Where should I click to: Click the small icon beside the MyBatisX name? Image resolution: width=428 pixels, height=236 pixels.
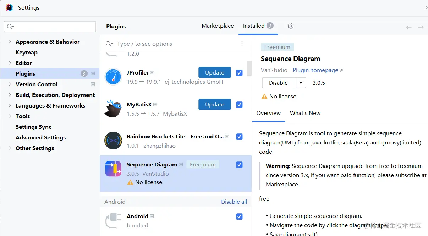[x=155, y=104]
